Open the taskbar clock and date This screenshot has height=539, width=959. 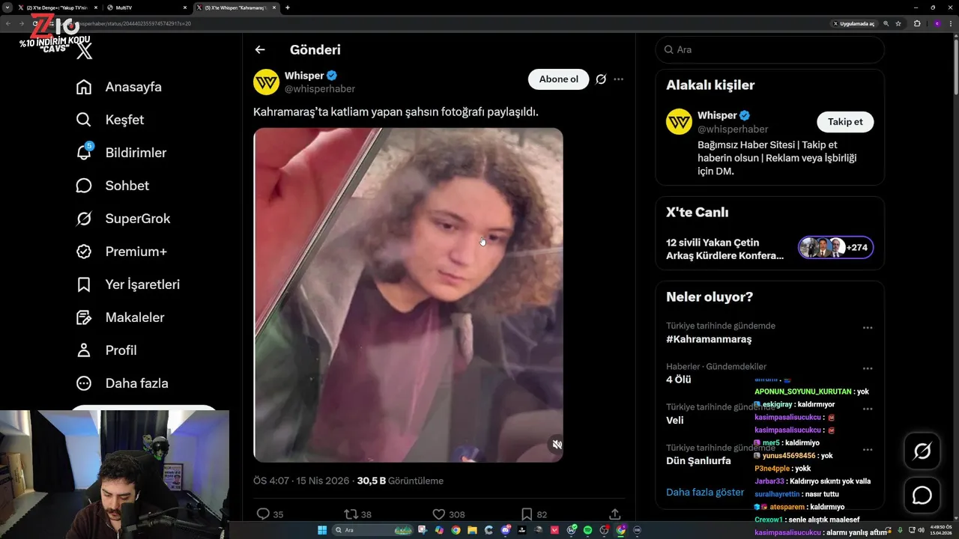[x=942, y=530]
